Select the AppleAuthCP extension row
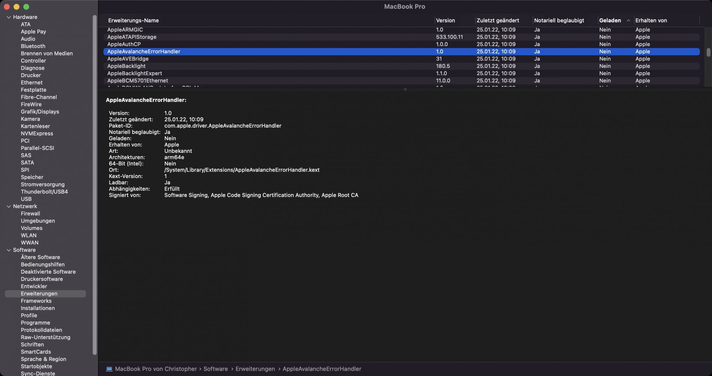The image size is (712, 376). point(401,44)
